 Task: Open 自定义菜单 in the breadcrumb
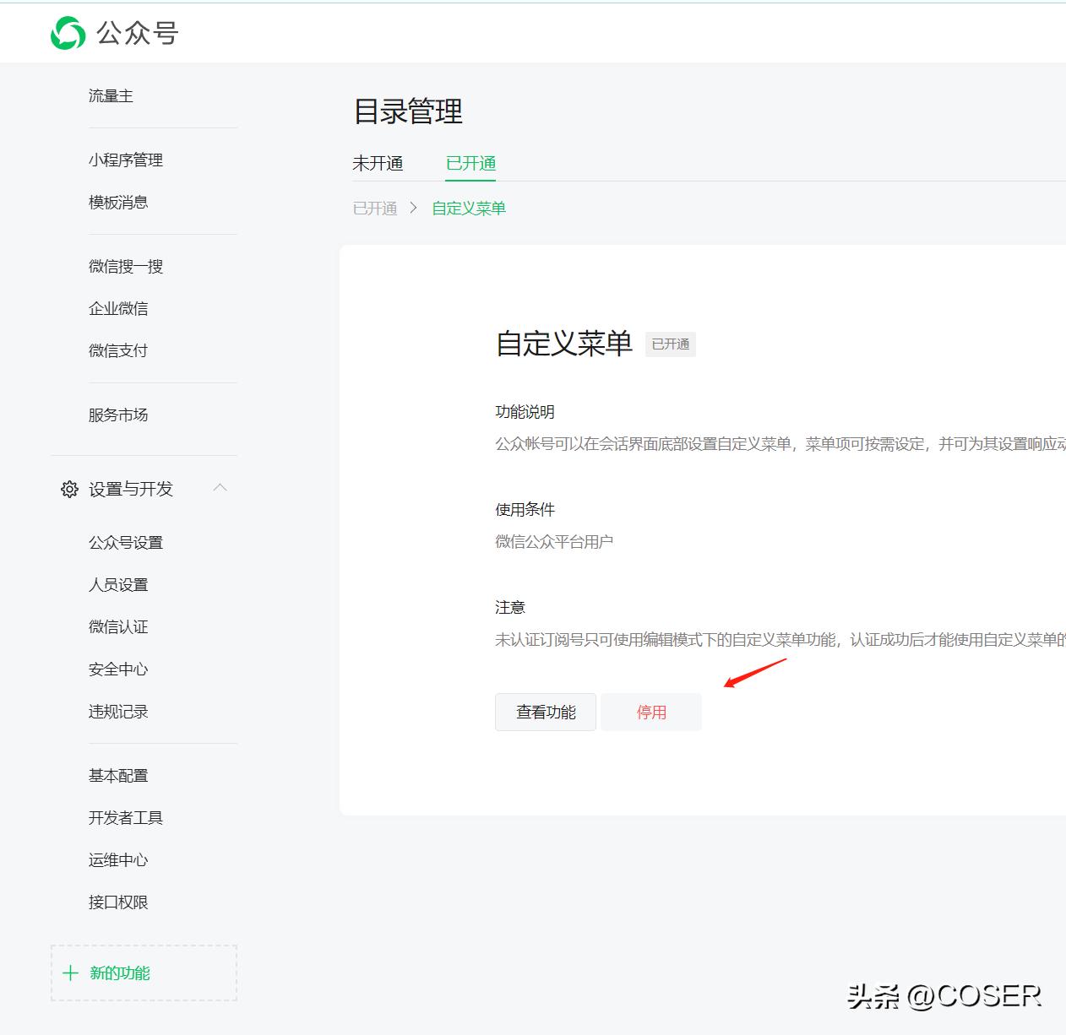click(469, 208)
